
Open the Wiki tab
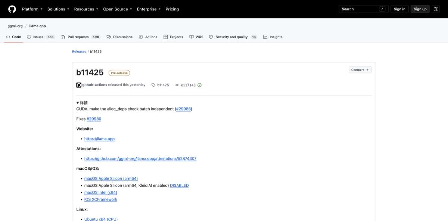pyautogui.click(x=196, y=37)
